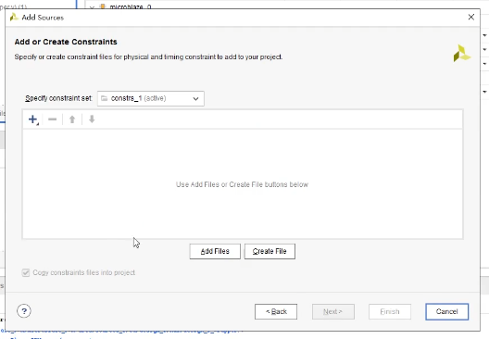
Task: Click the plus Add icon in constraints toolbar
Action: click(32, 119)
